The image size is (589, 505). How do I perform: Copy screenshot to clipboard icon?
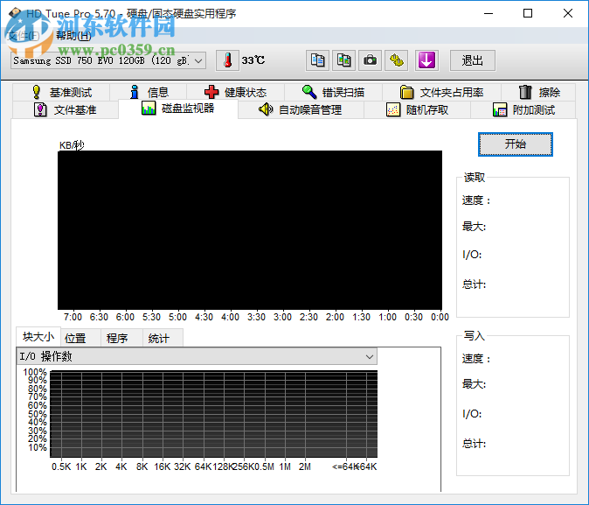(x=343, y=60)
